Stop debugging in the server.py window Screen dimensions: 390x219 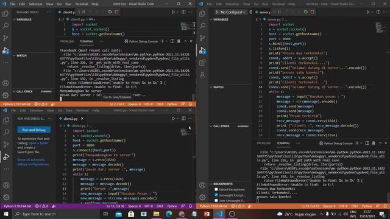312,12
